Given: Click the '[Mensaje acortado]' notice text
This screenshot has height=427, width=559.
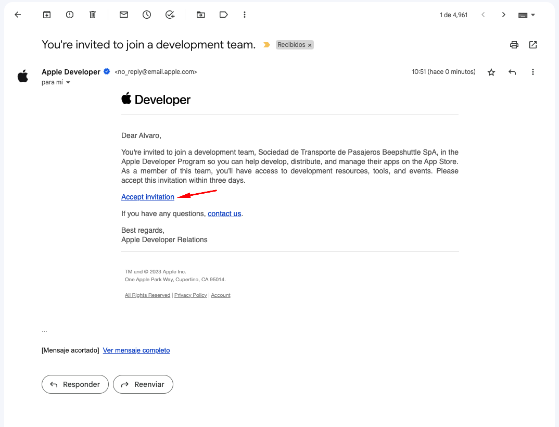Looking at the screenshot, I should pos(71,350).
